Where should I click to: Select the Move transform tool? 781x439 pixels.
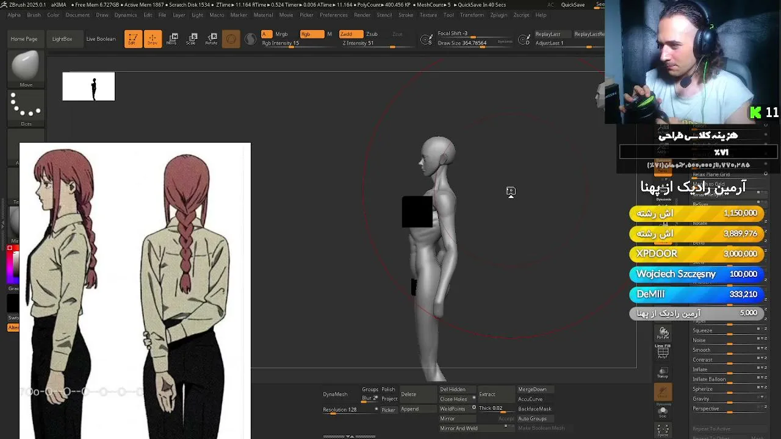click(172, 39)
